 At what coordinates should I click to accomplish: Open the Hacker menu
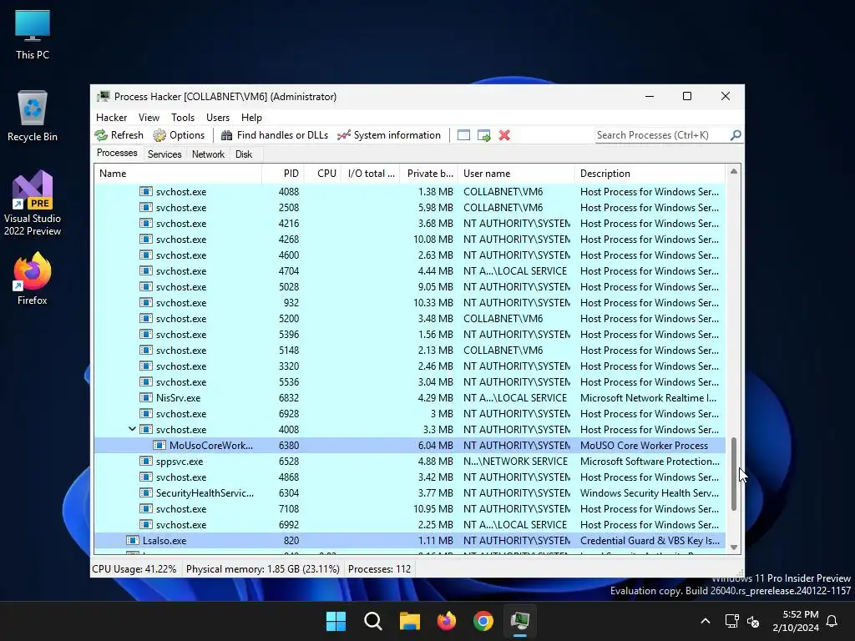pos(111,118)
